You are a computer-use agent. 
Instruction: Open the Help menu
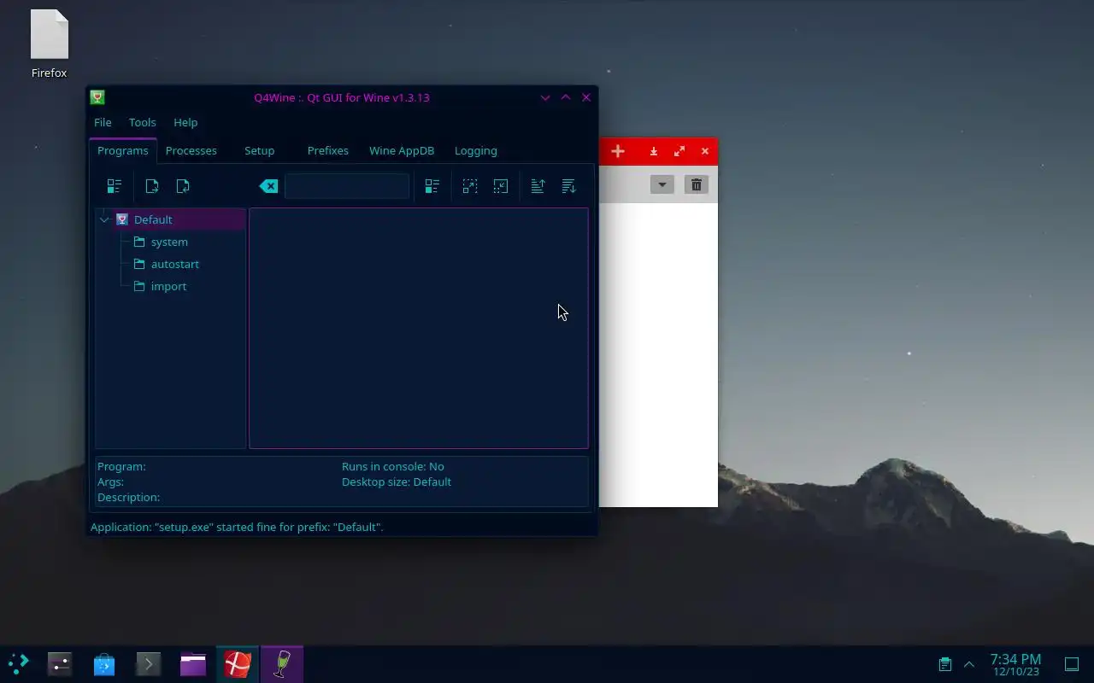point(185,122)
